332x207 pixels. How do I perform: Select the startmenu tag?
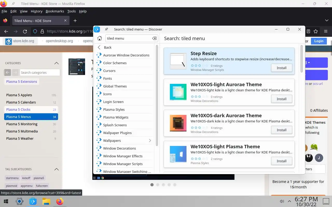coord(12,178)
